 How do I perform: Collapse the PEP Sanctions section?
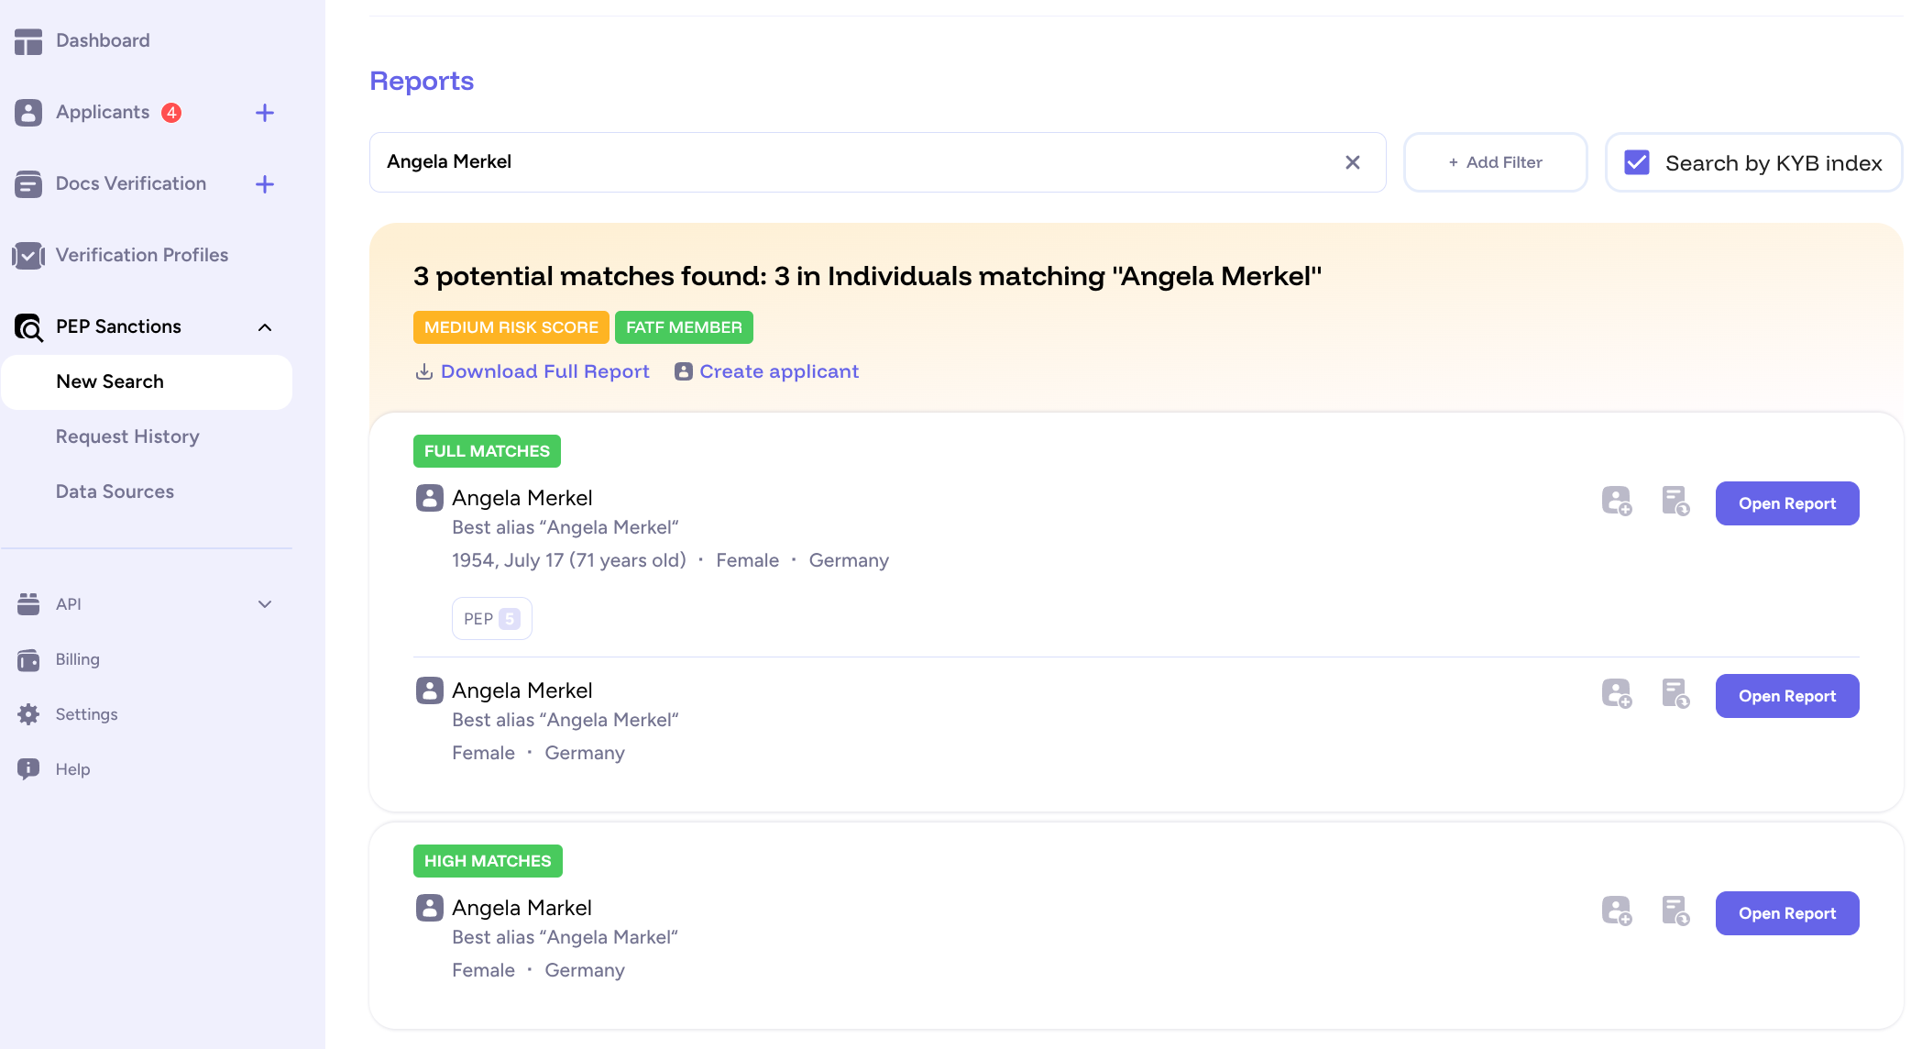point(265,326)
